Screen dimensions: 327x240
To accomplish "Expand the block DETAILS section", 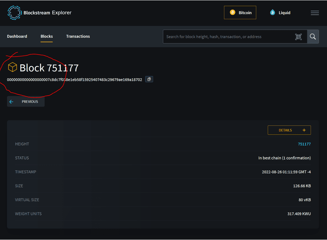I will [x=289, y=130].
